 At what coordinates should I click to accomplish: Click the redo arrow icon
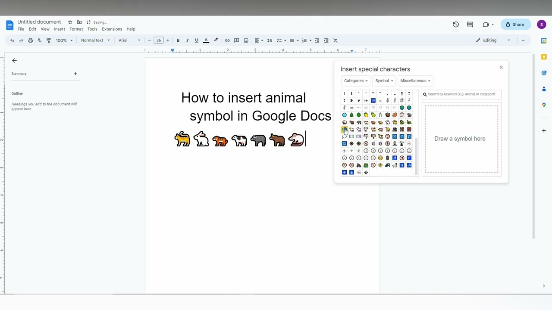click(x=21, y=40)
